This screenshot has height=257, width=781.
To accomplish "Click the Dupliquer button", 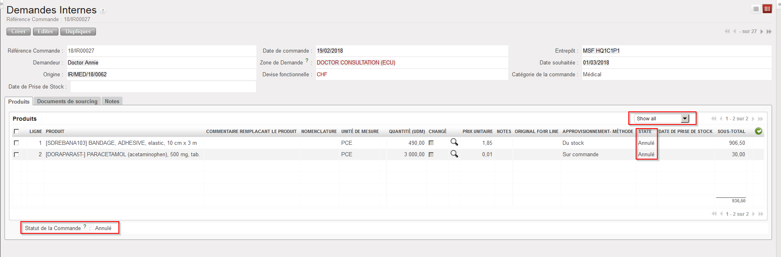I will [78, 32].
